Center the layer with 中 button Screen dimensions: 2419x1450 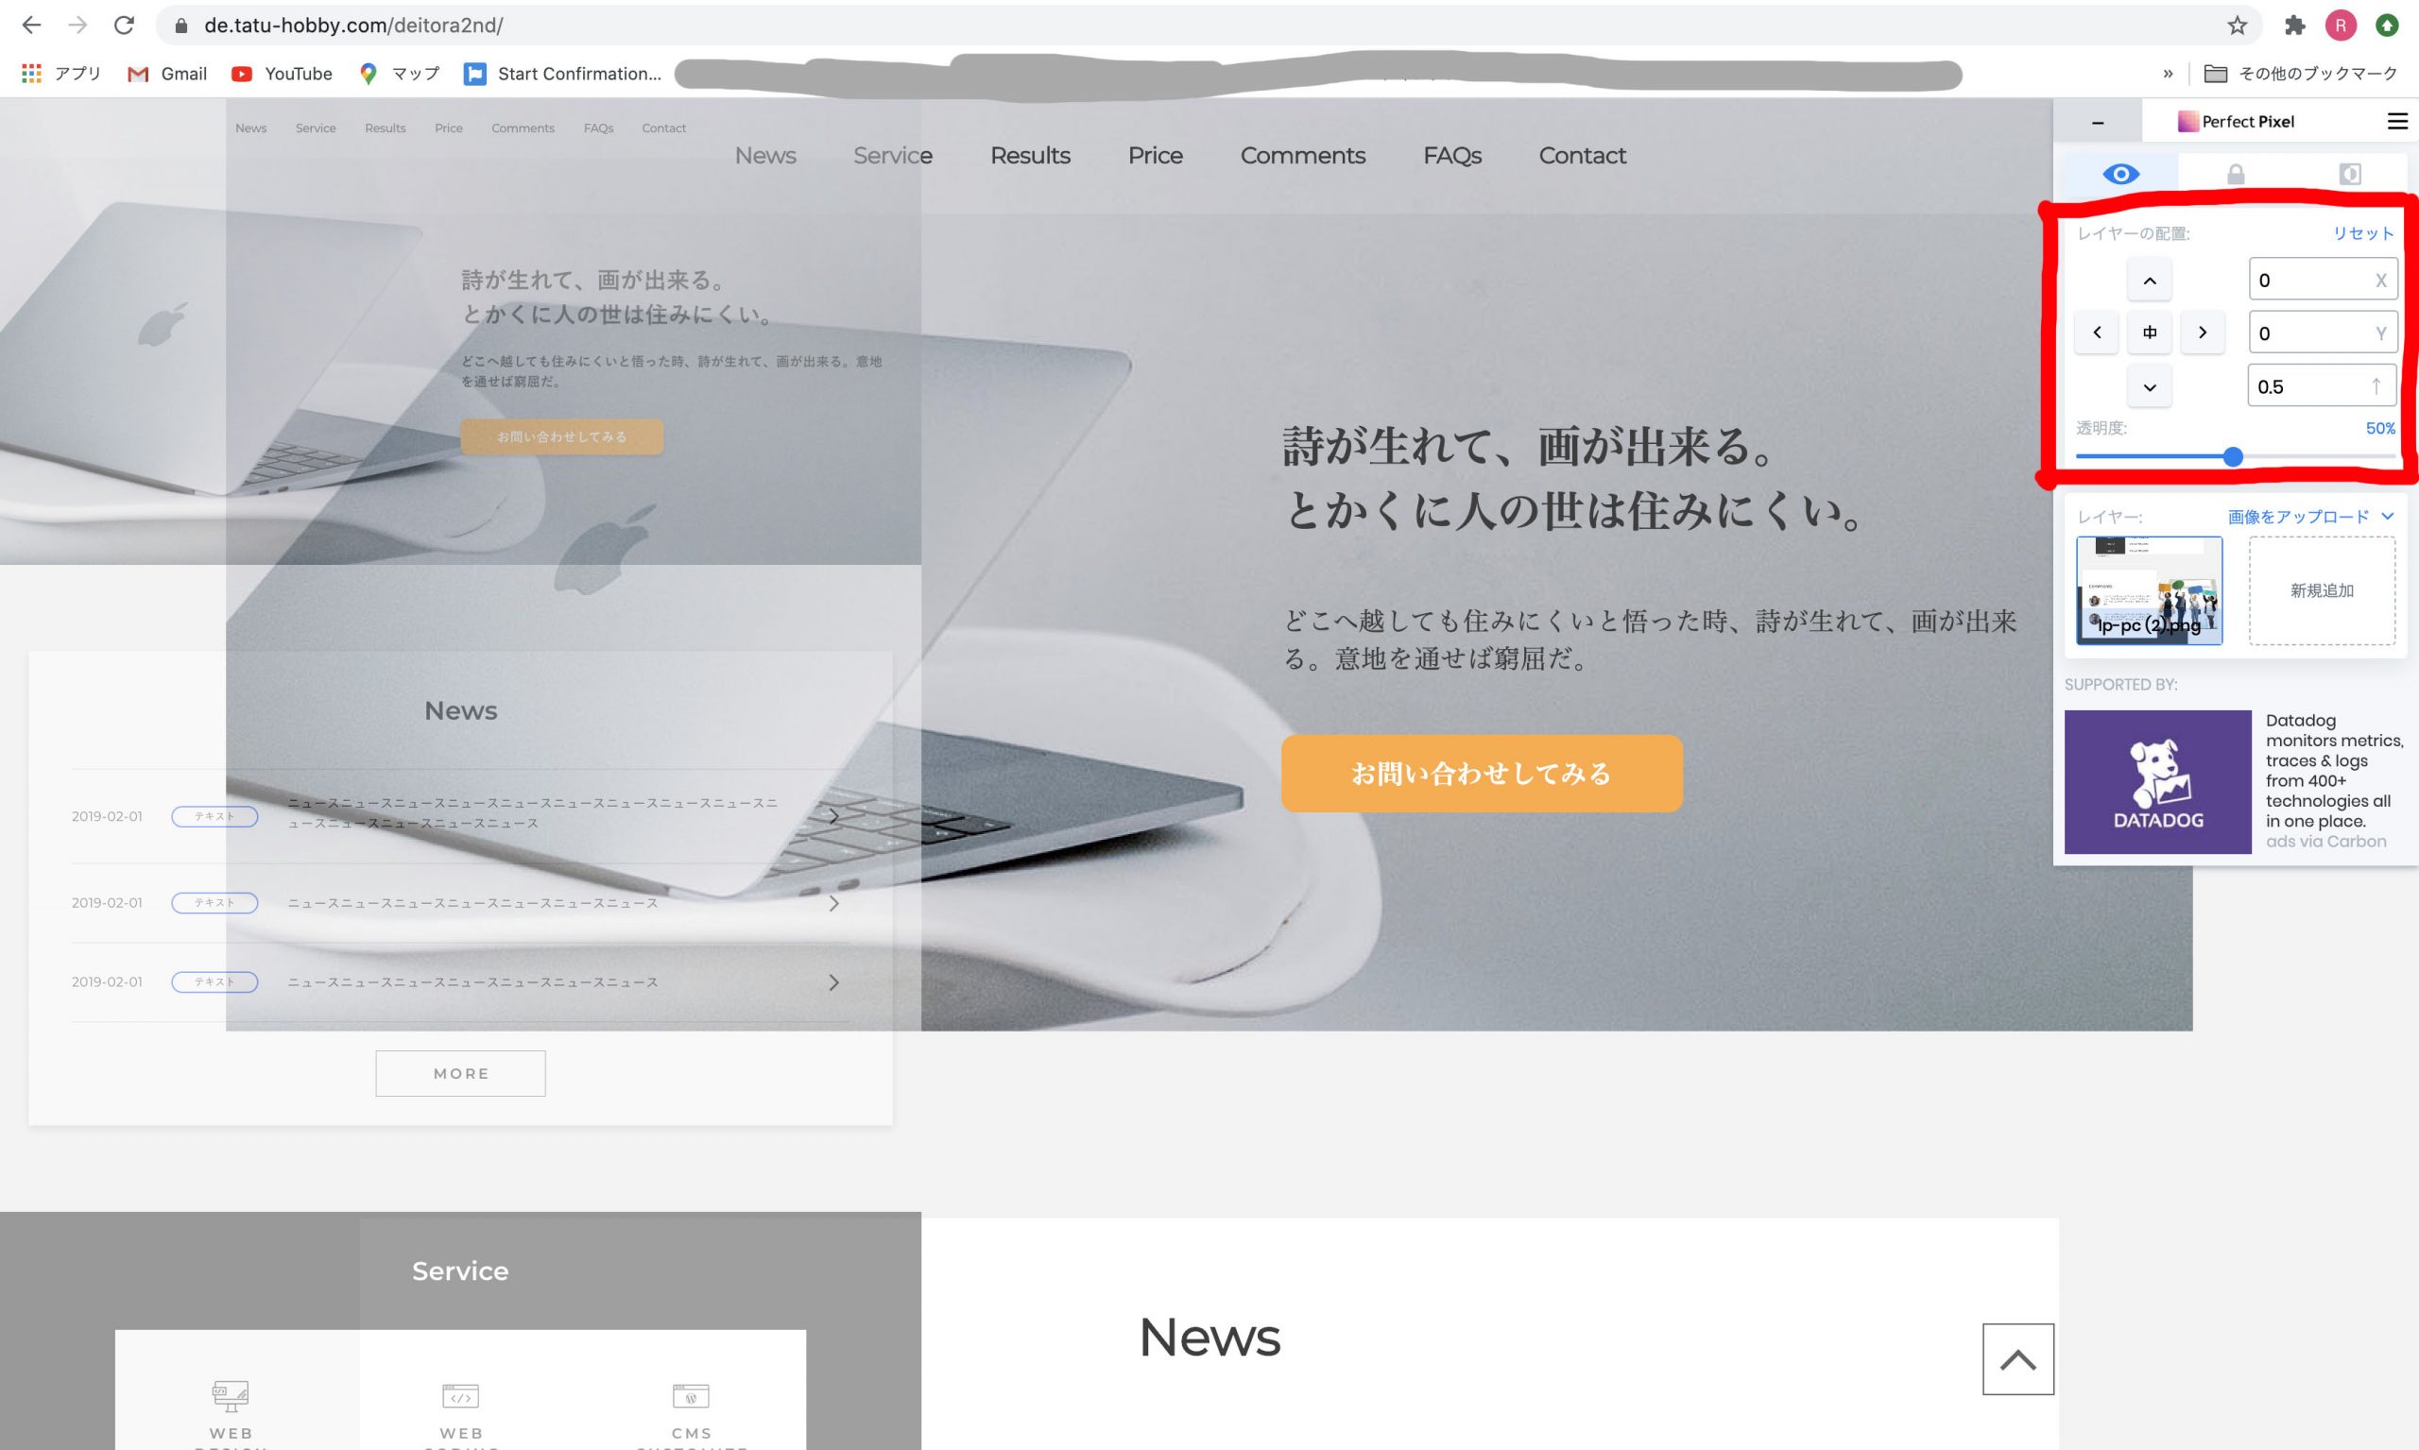point(2150,333)
